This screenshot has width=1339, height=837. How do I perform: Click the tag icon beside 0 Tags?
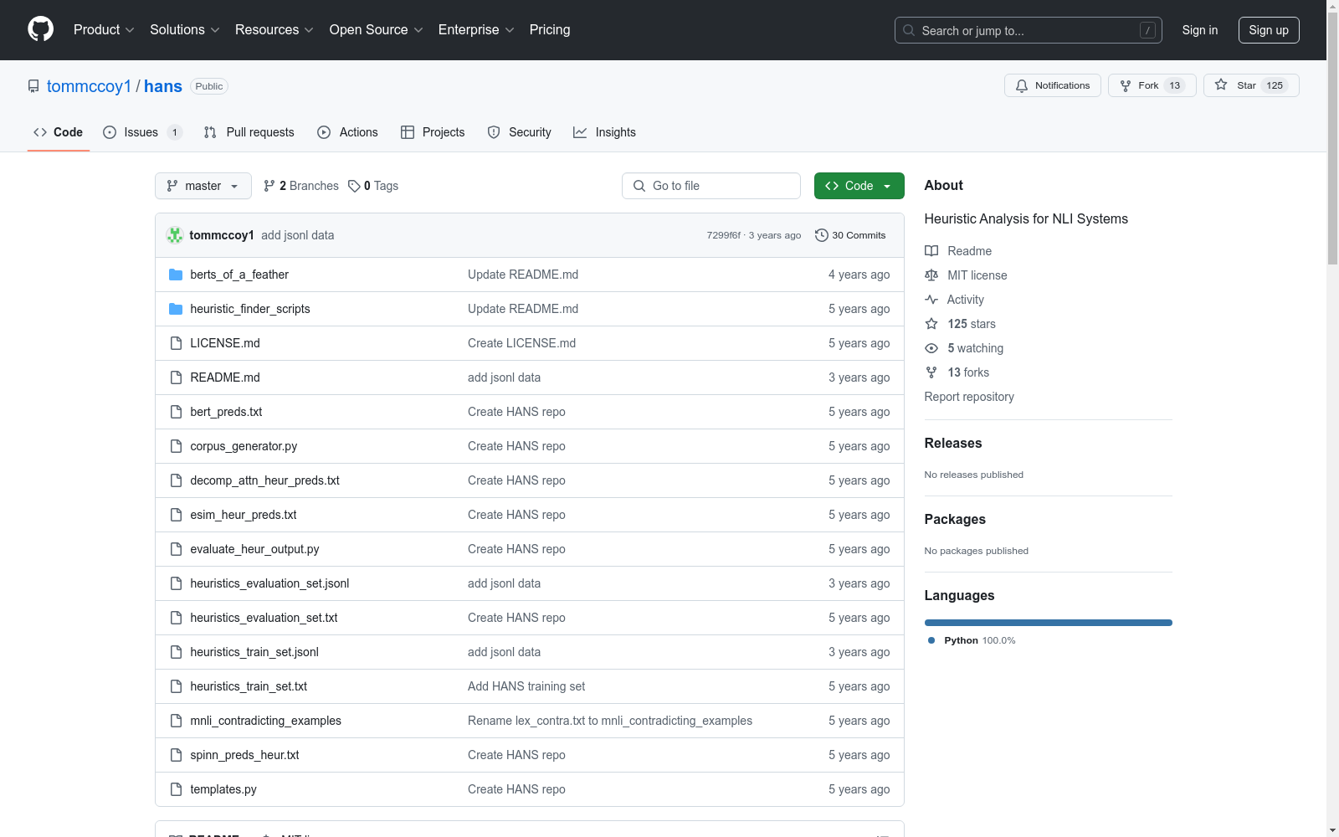(354, 186)
